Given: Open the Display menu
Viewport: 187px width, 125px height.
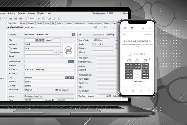Looking at the screenshot, I should (41, 13).
